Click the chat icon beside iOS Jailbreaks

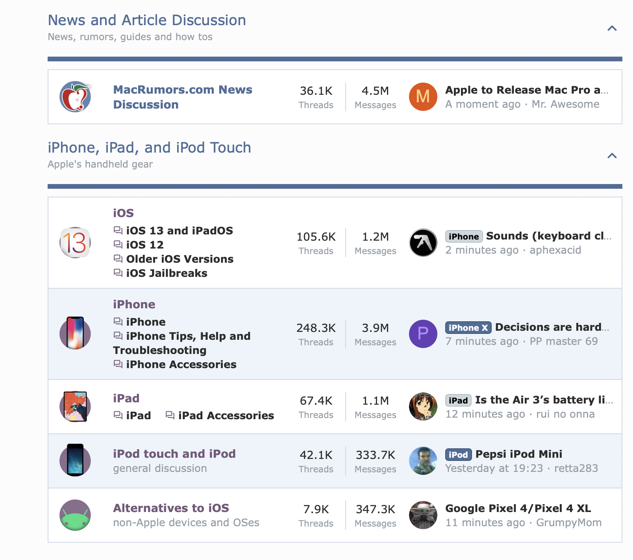[118, 273]
